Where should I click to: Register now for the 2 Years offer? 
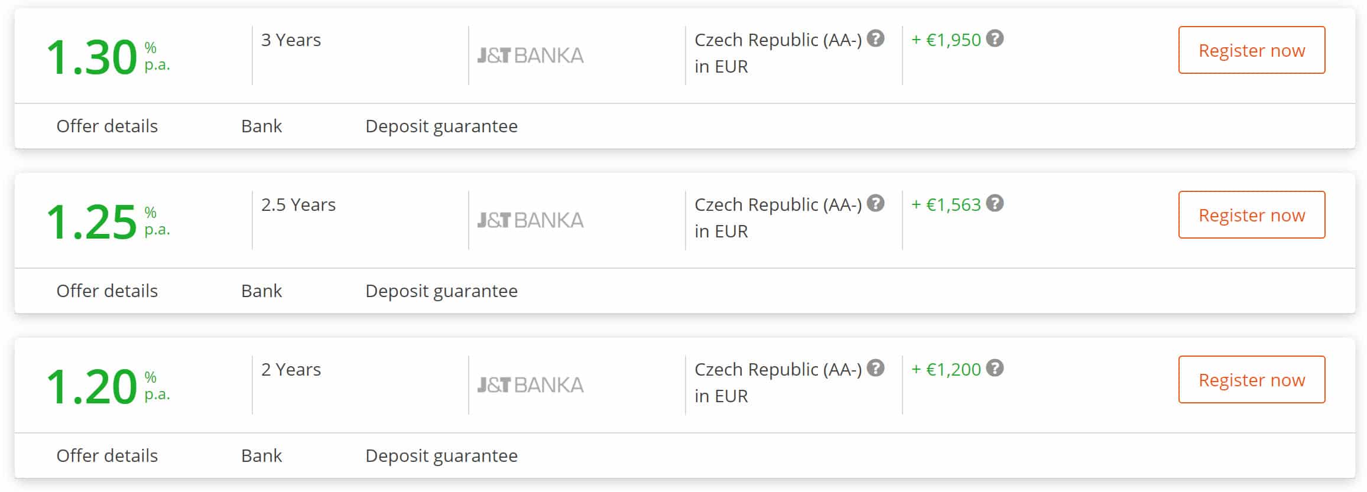coord(1252,380)
